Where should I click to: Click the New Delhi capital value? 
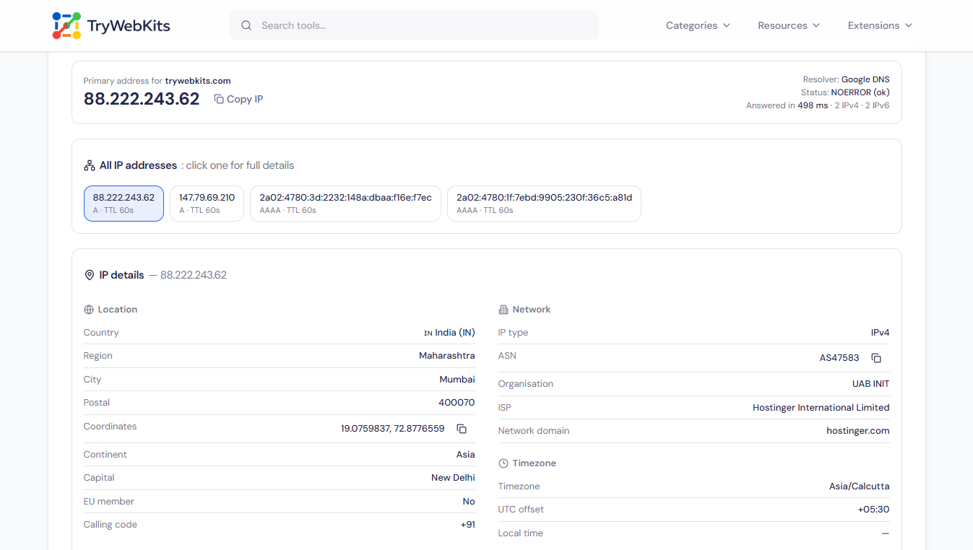pyautogui.click(x=453, y=478)
